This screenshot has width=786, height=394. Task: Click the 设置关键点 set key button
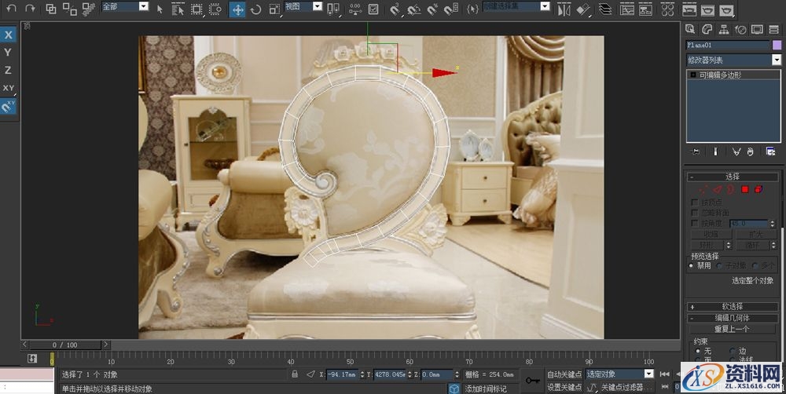tap(564, 387)
